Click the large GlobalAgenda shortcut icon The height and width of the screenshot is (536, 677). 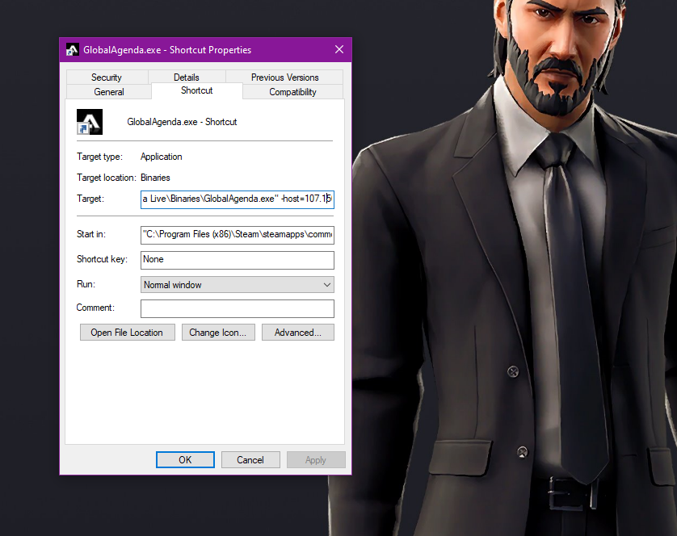point(90,122)
